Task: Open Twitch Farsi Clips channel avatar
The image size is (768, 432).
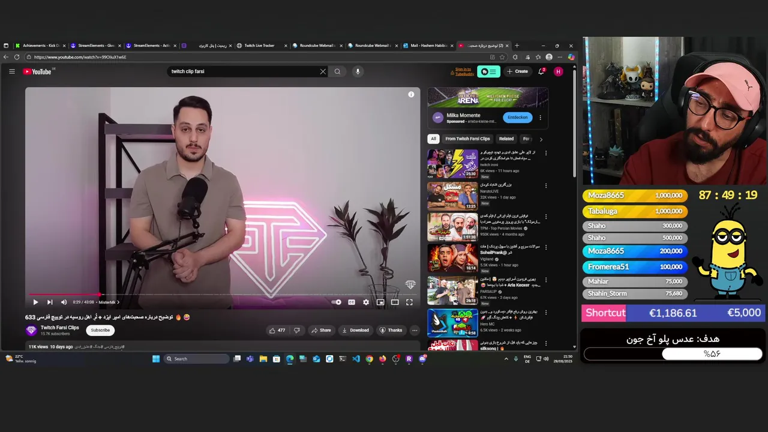Action: (x=31, y=330)
